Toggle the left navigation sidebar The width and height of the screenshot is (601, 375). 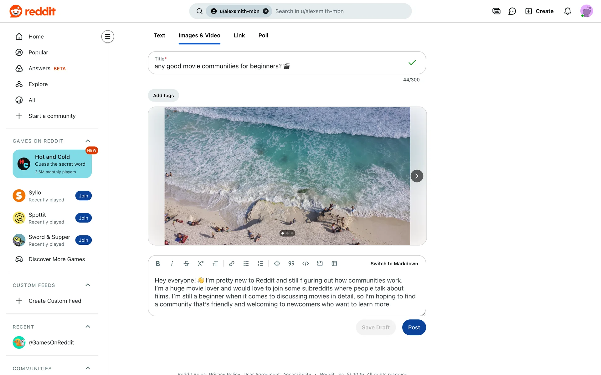pyautogui.click(x=107, y=37)
